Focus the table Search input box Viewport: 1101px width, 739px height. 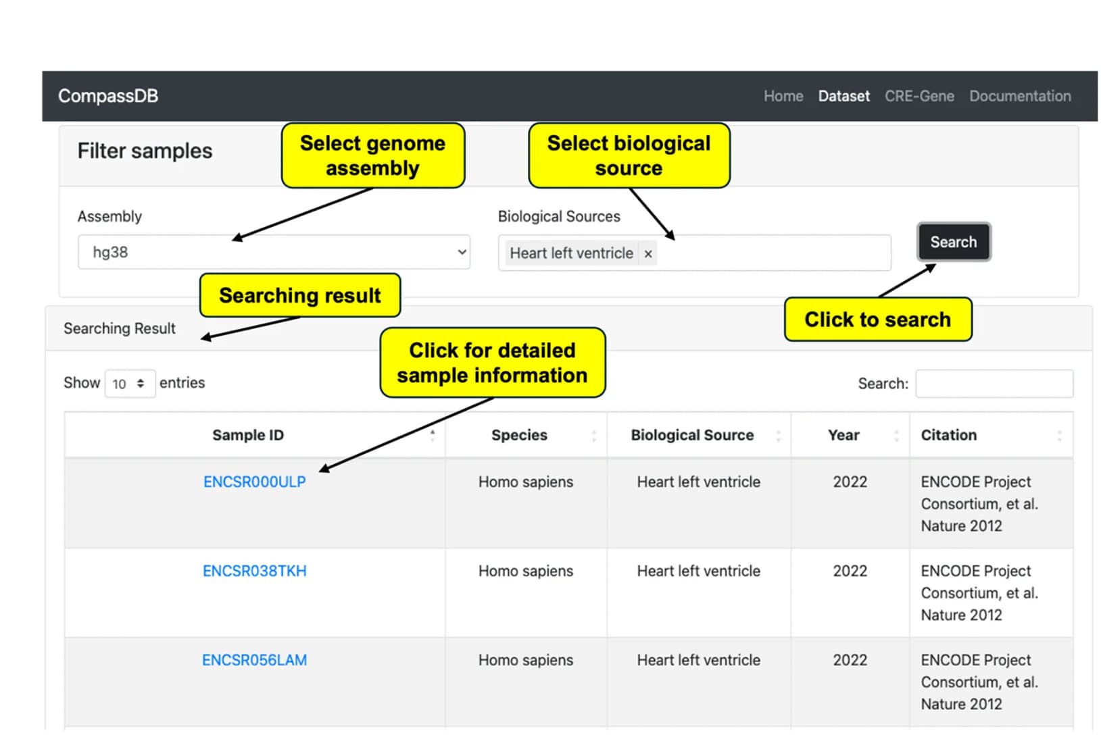[994, 384]
